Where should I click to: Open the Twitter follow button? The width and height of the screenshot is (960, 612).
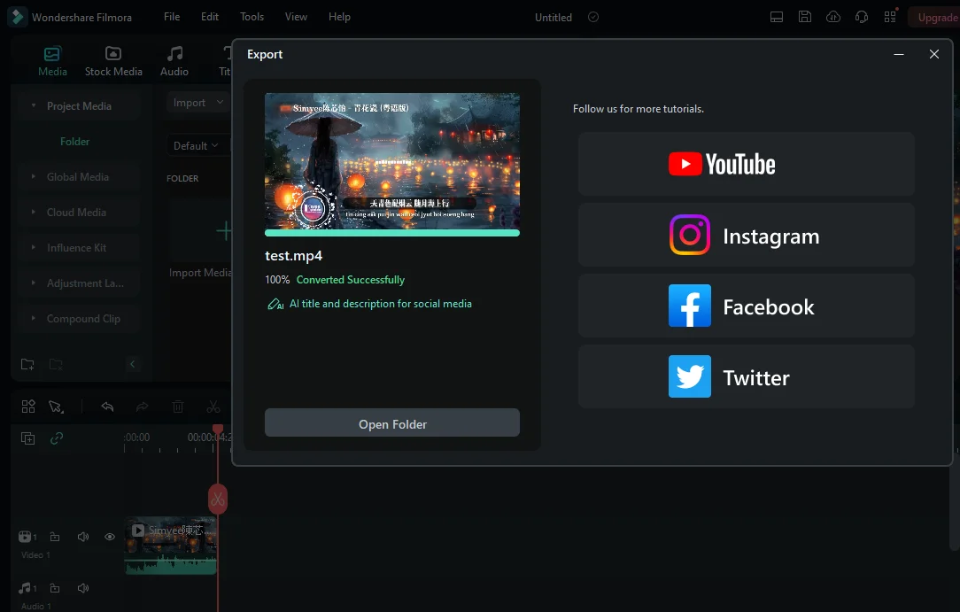(x=747, y=377)
